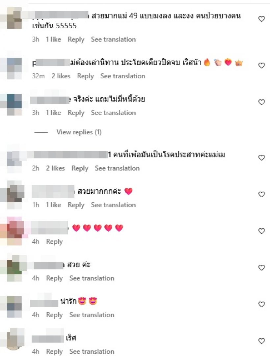See translation of the 'น่ารัก' comment
This screenshot has height=356, width=270.
[92, 315]
